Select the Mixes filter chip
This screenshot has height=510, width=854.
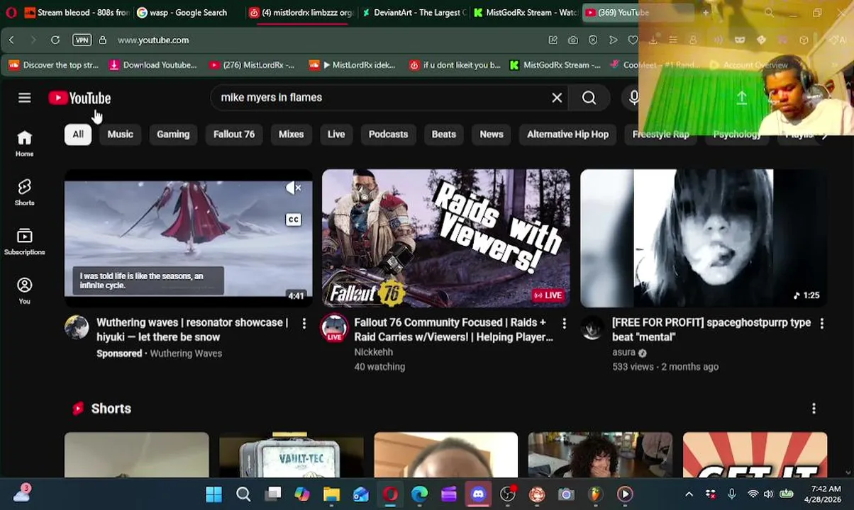pos(291,134)
